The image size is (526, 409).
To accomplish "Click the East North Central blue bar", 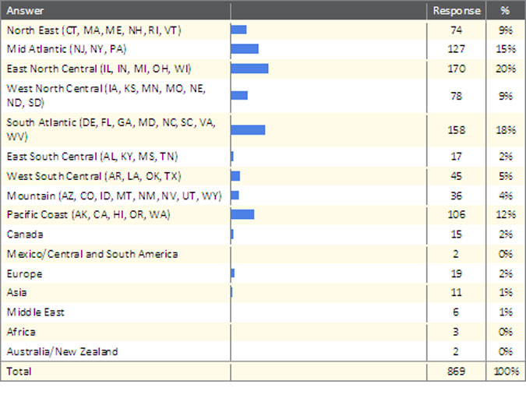I will [x=249, y=69].
